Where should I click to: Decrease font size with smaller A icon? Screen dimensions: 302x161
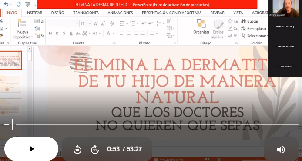click(103, 23)
